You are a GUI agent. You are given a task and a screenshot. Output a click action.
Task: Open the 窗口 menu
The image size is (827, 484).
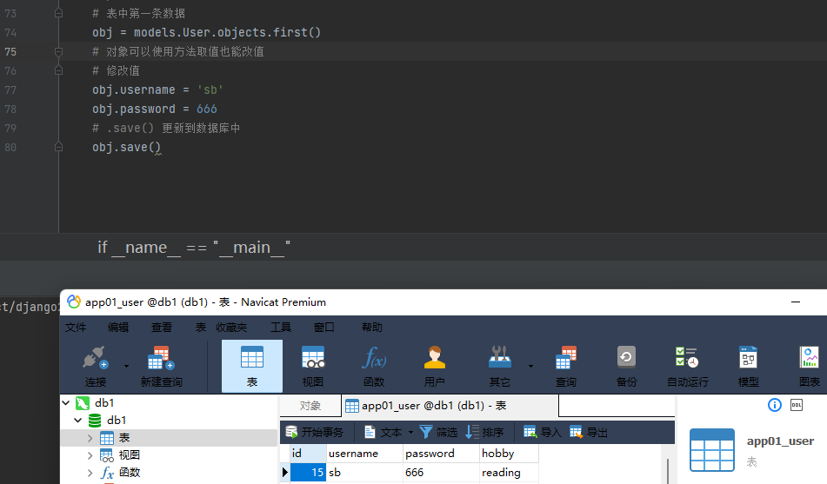pos(323,328)
